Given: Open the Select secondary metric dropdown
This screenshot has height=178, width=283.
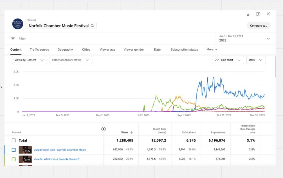Looking at the screenshot, I should [x=71, y=60].
